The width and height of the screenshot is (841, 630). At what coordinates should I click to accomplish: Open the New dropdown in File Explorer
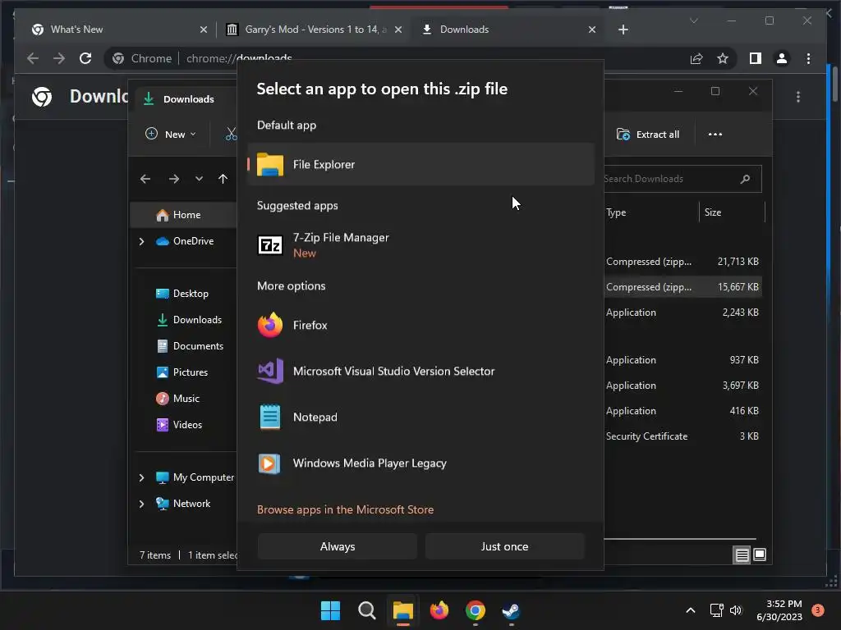(171, 135)
